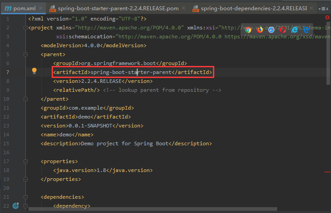
Task: Close the pom.xml tab
Action: [x=41, y=8]
